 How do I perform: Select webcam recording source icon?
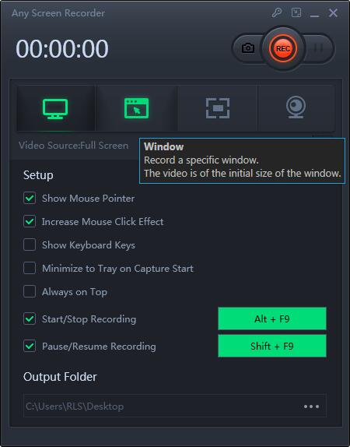[x=296, y=108]
